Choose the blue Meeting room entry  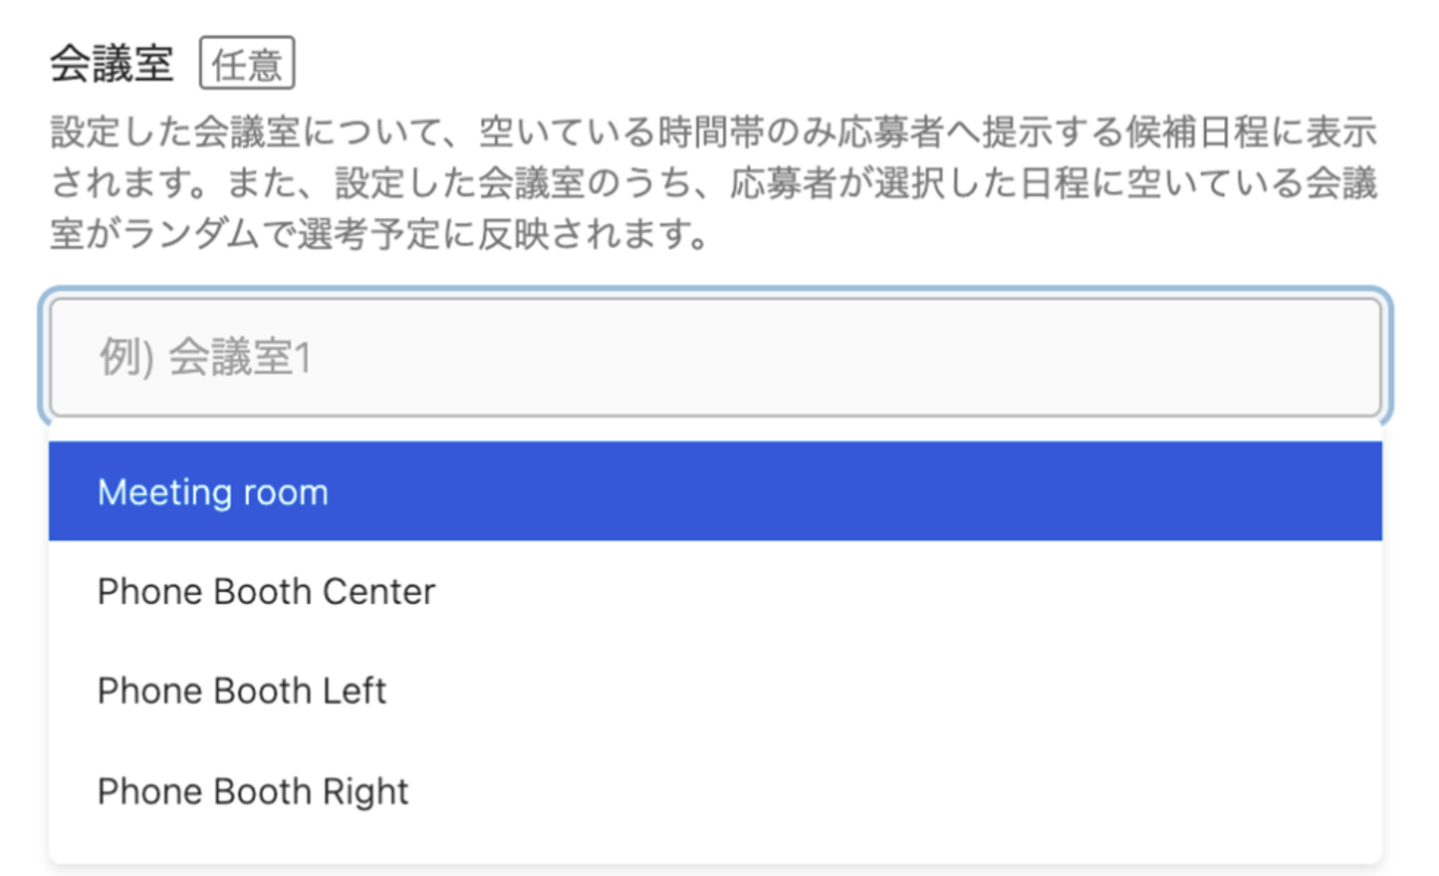point(715,492)
